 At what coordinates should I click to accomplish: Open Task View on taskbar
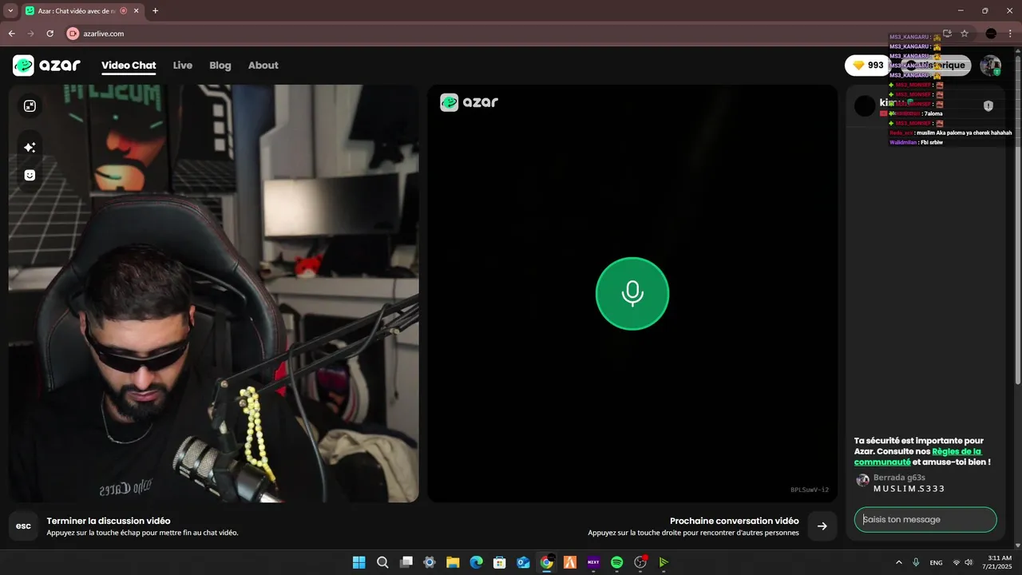click(406, 562)
